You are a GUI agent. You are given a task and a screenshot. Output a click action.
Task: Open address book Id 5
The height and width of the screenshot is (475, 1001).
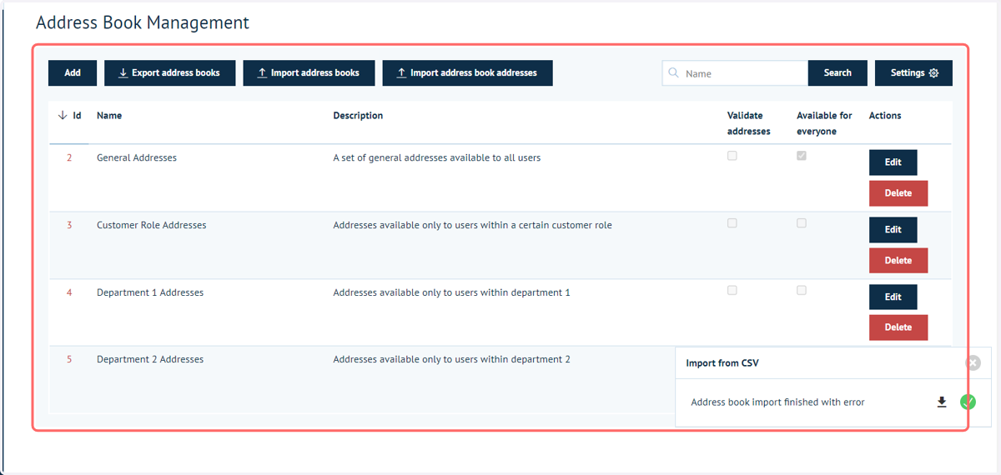69,359
